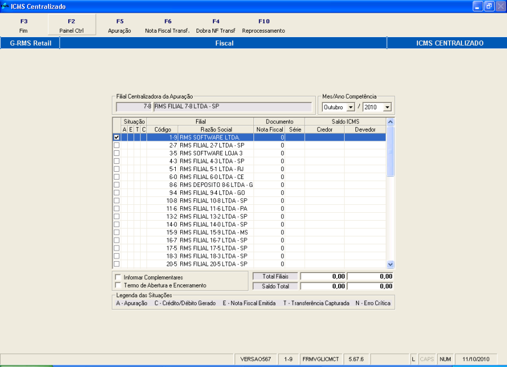The image size is (507, 367).
Task: Click the Filial Centralizadora name field
Action: [x=233, y=106]
